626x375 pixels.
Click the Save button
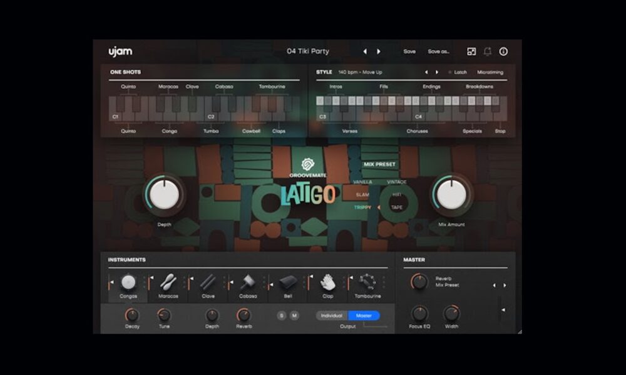[409, 51]
